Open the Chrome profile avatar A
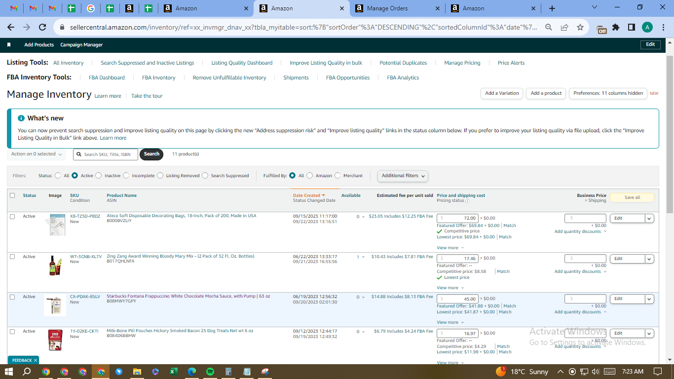 tap(647, 28)
